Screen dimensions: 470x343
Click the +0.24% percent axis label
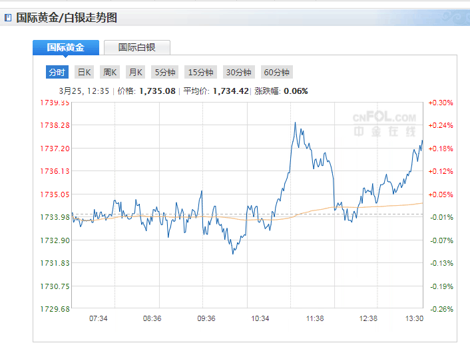click(x=441, y=125)
